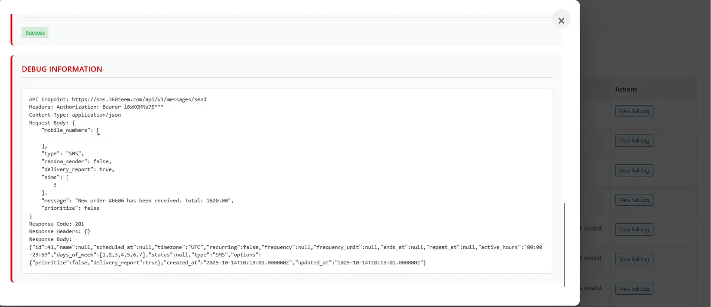Click the "random_sender": false line

(x=76, y=161)
